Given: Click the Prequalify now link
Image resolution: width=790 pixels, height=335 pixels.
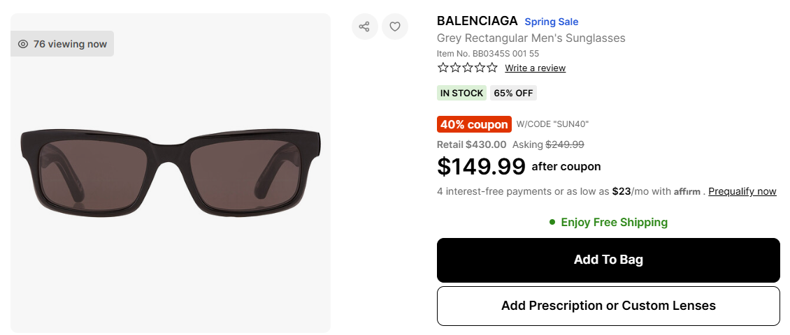Looking at the screenshot, I should (742, 191).
